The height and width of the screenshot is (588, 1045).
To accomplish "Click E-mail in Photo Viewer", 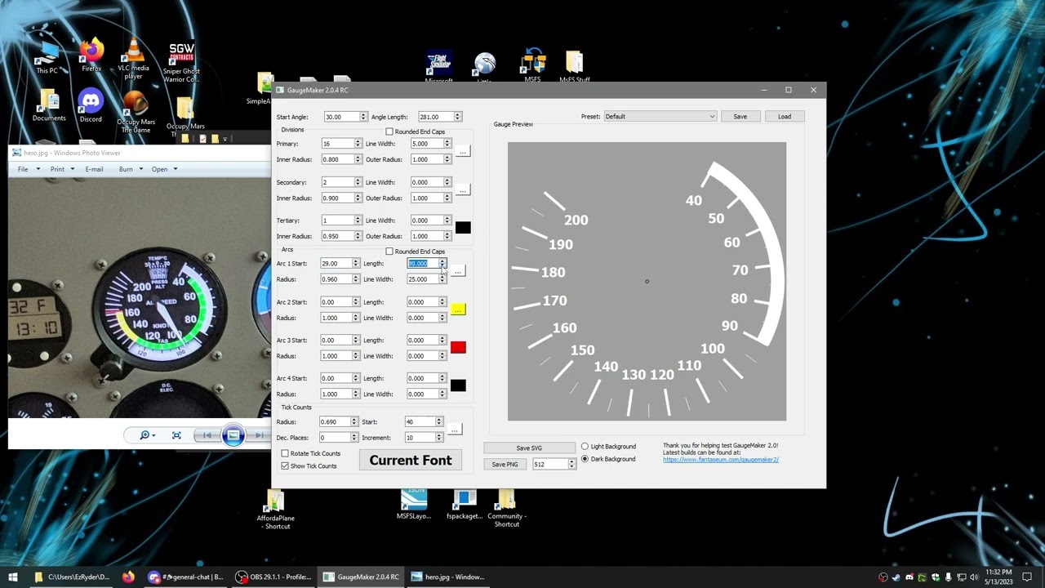I will pos(94,169).
